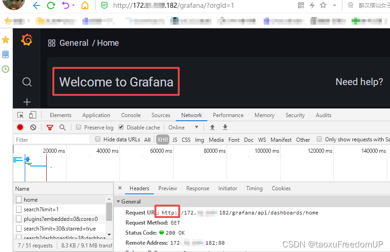Open the Grafana search magnifier in the sidebar
The height and width of the screenshot is (252, 390).
(27, 82)
